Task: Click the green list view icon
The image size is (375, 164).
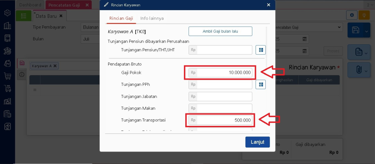Action: tap(24, 16)
